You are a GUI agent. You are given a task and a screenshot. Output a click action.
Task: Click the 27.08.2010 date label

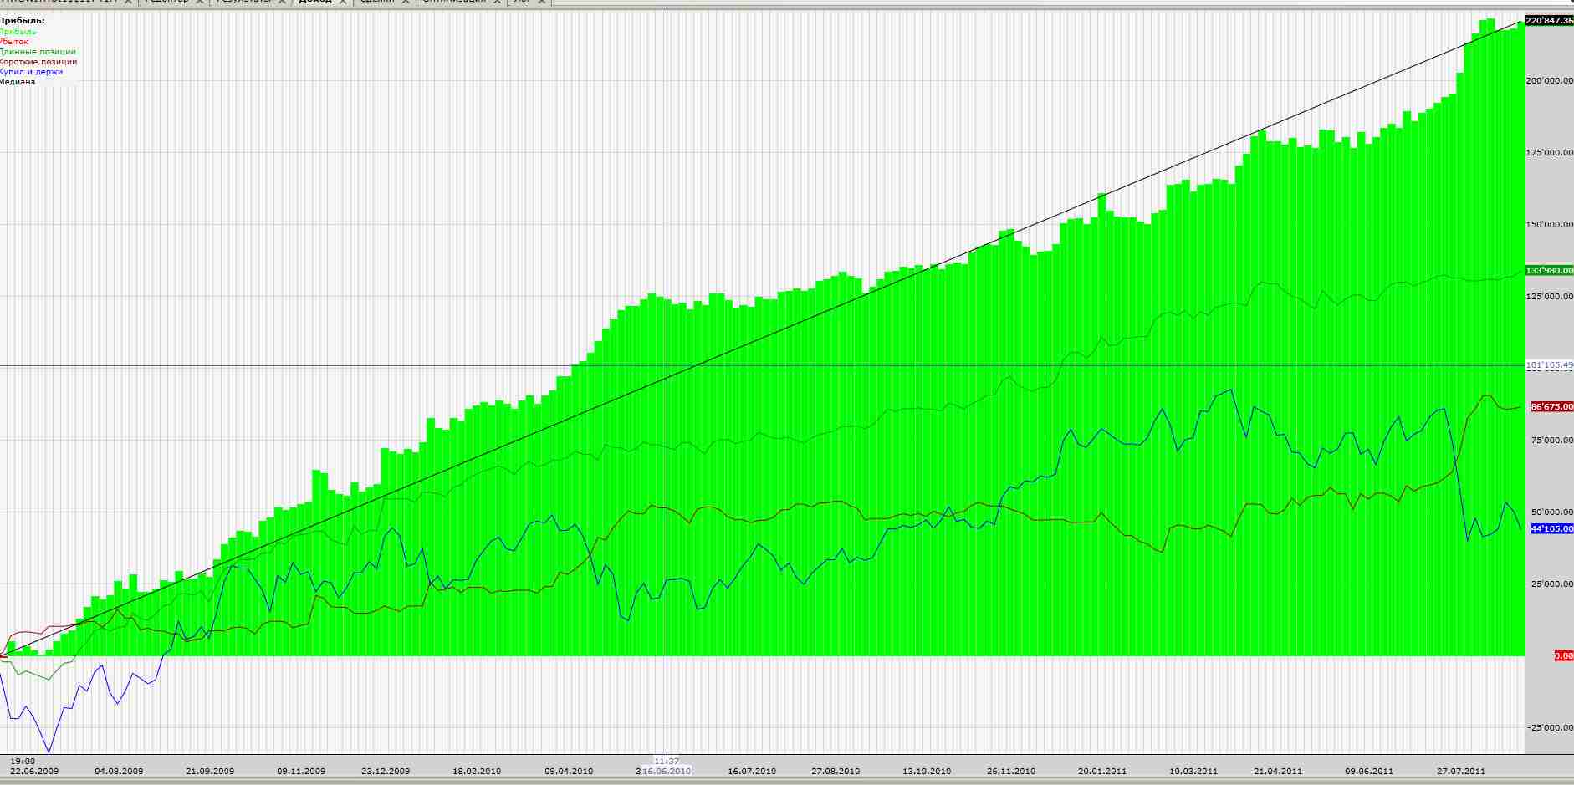coord(836,772)
